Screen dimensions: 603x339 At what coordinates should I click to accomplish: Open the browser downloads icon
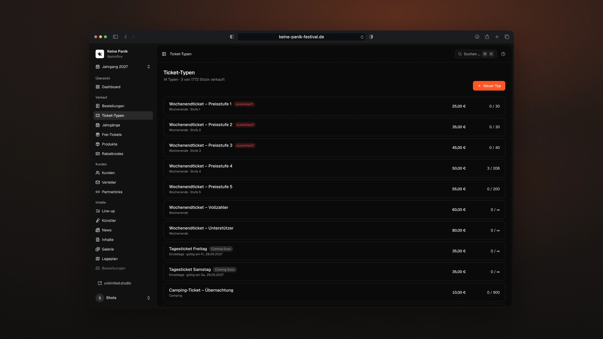pos(477,37)
